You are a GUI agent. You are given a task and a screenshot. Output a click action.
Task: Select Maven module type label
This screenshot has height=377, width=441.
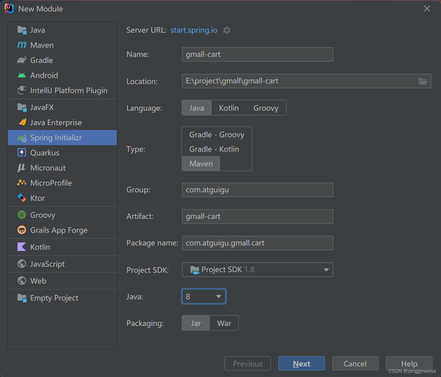[42, 45]
